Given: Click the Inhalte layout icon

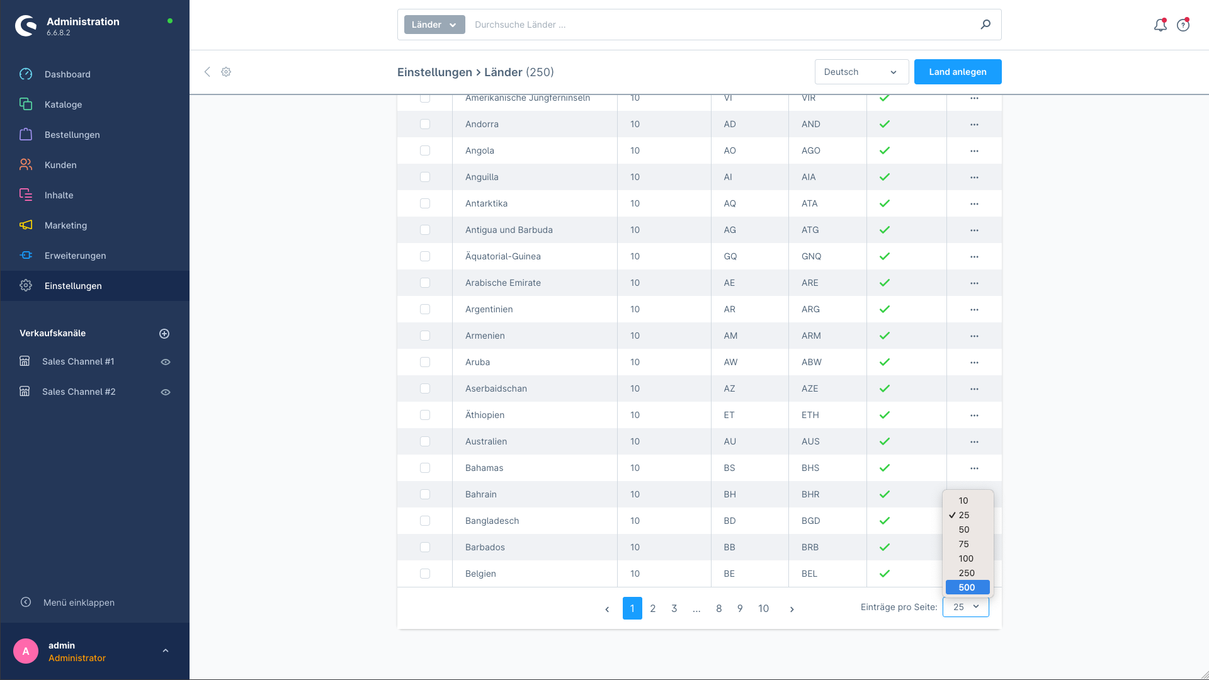Looking at the screenshot, I should (26, 195).
